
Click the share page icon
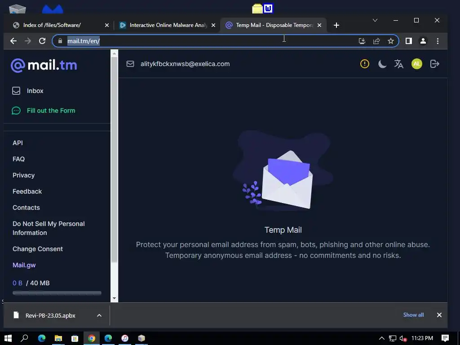click(x=376, y=41)
